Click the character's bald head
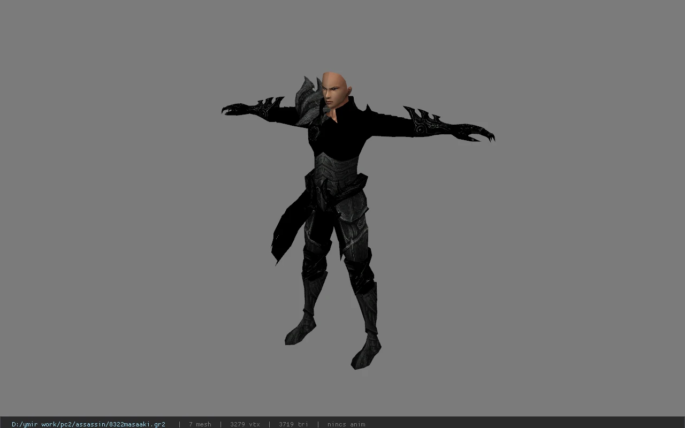The width and height of the screenshot is (685, 428). (x=334, y=88)
